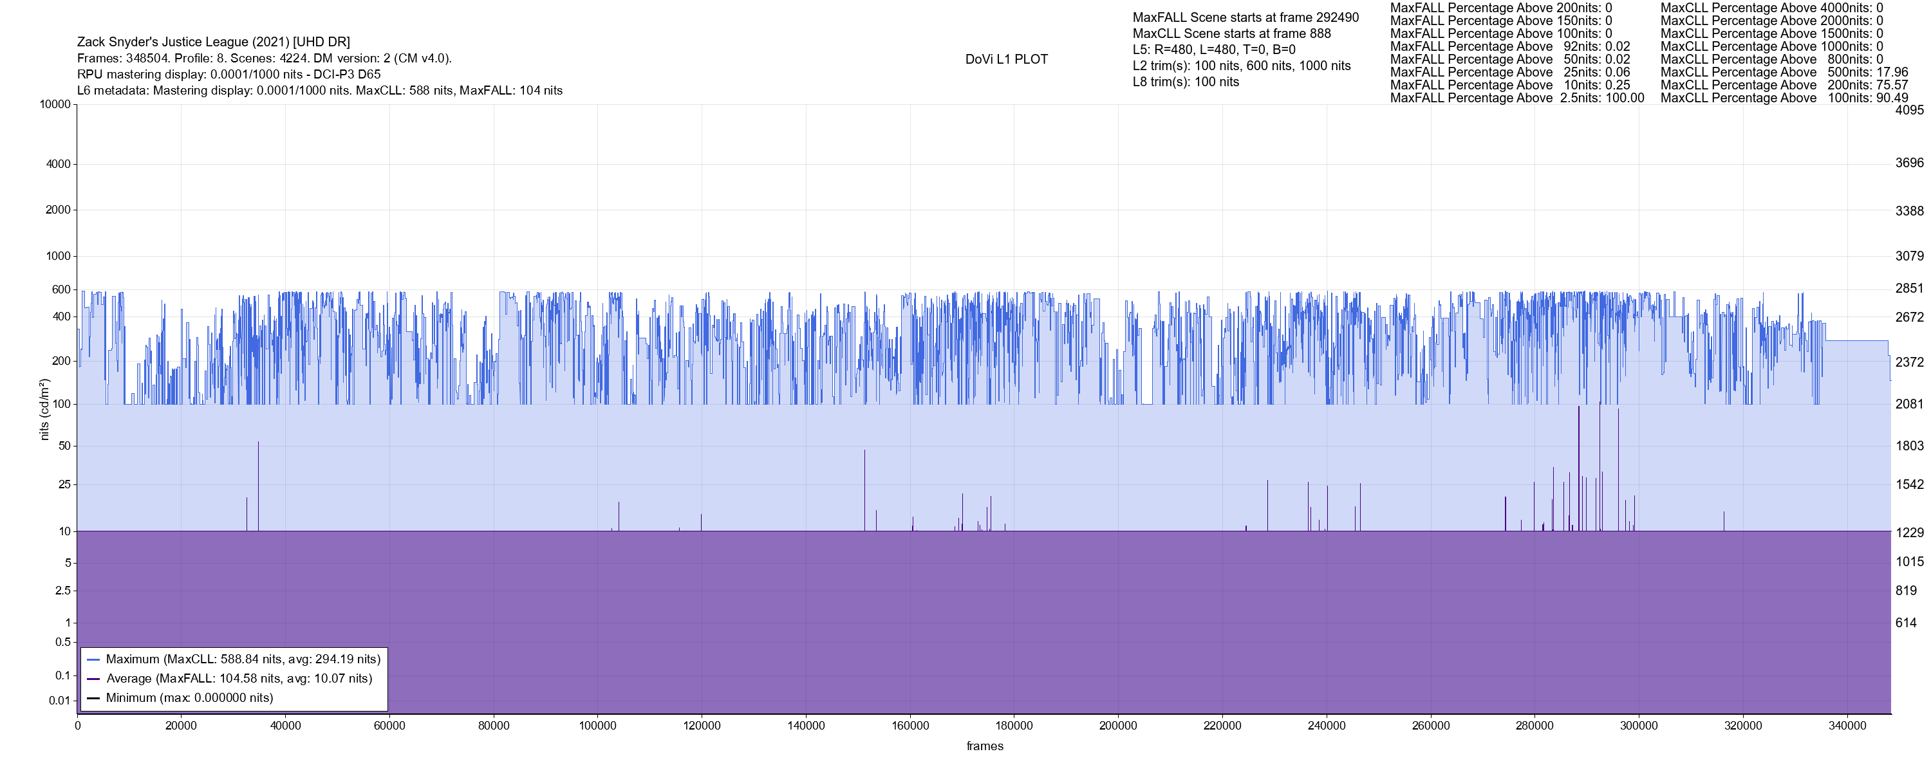
Task: Click 'MaxFALL Percentage Above 2.5nits: 100.00' line
Action: click(x=1516, y=98)
